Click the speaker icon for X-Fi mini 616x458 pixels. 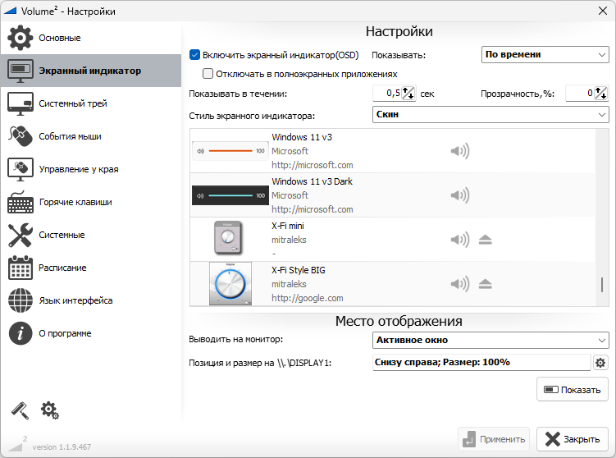[459, 240]
